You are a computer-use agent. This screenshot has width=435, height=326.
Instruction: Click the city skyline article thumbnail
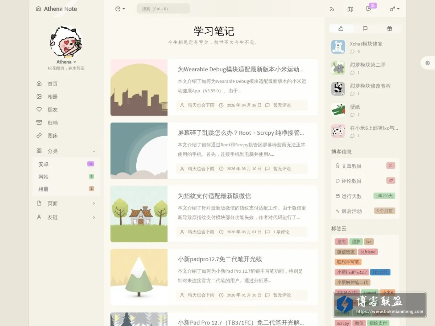click(x=139, y=87)
